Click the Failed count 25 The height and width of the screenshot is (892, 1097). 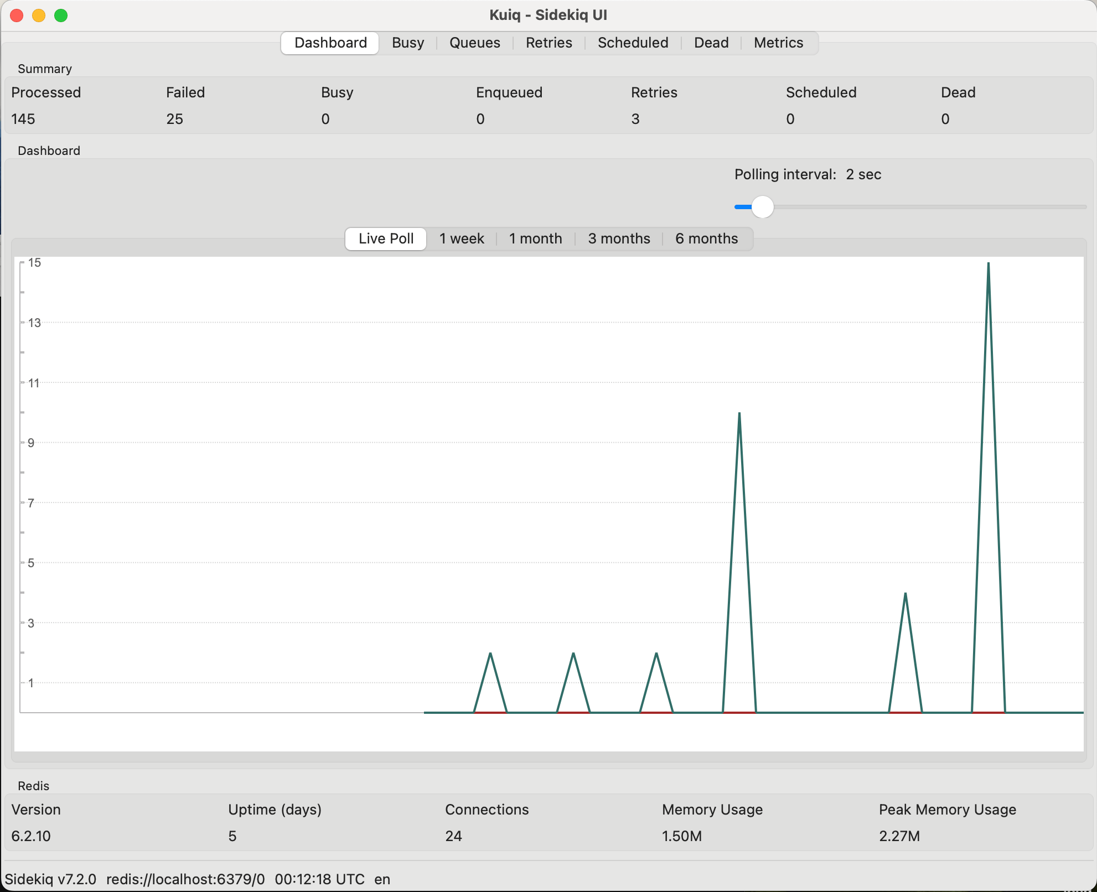pyautogui.click(x=174, y=119)
